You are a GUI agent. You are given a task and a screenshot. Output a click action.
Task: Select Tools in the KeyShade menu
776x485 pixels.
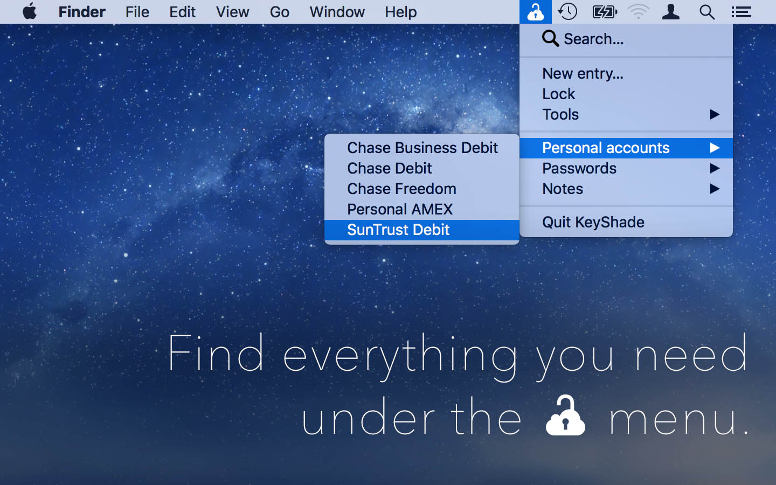pos(626,114)
